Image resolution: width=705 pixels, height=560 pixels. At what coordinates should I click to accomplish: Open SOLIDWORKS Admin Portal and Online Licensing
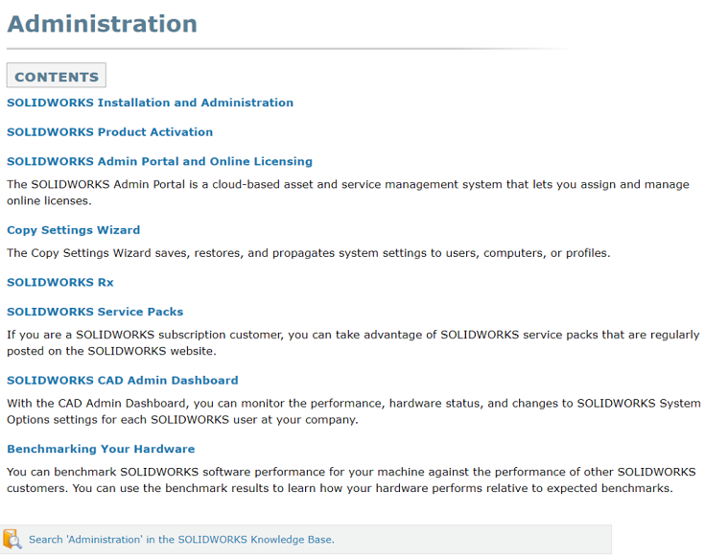(x=159, y=161)
